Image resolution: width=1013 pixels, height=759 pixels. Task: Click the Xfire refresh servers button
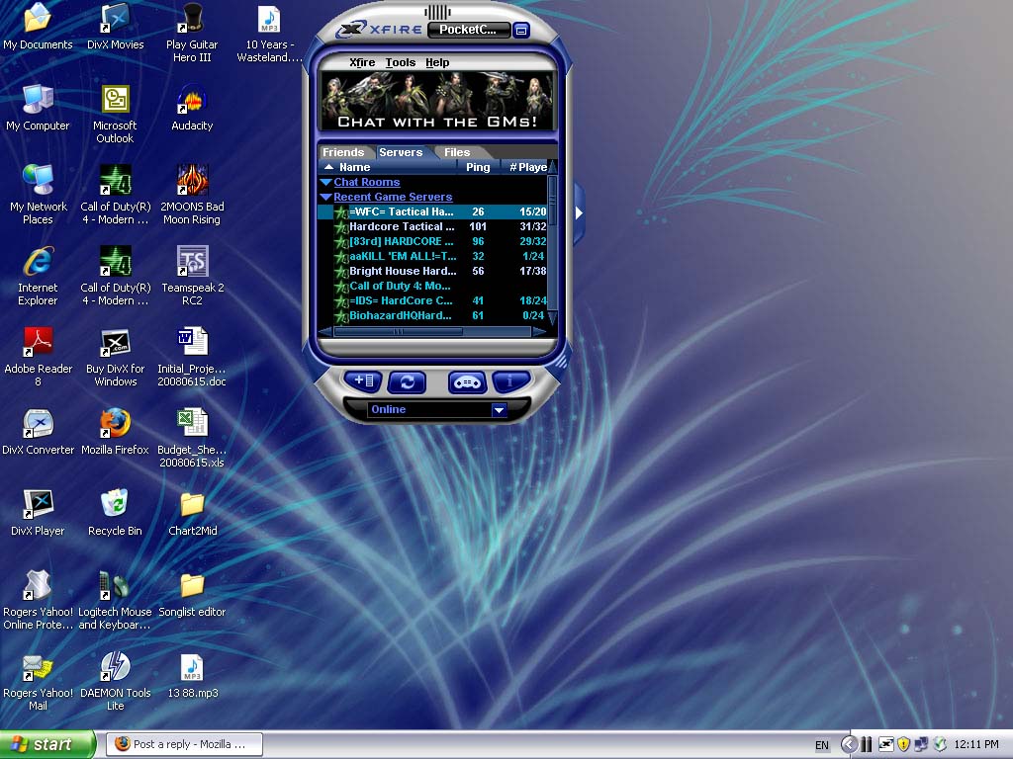pyautogui.click(x=407, y=381)
